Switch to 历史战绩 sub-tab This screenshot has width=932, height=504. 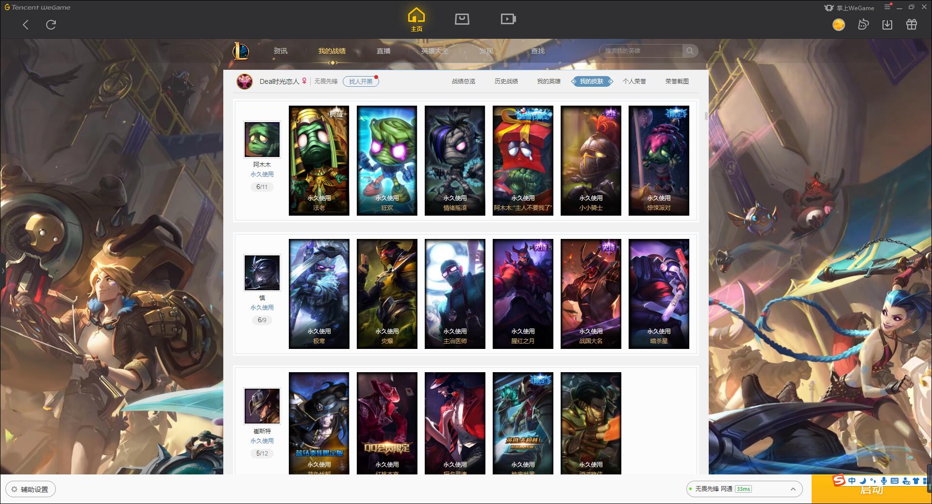click(x=506, y=81)
